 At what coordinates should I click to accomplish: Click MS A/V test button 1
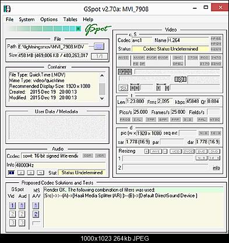[36, 206]
